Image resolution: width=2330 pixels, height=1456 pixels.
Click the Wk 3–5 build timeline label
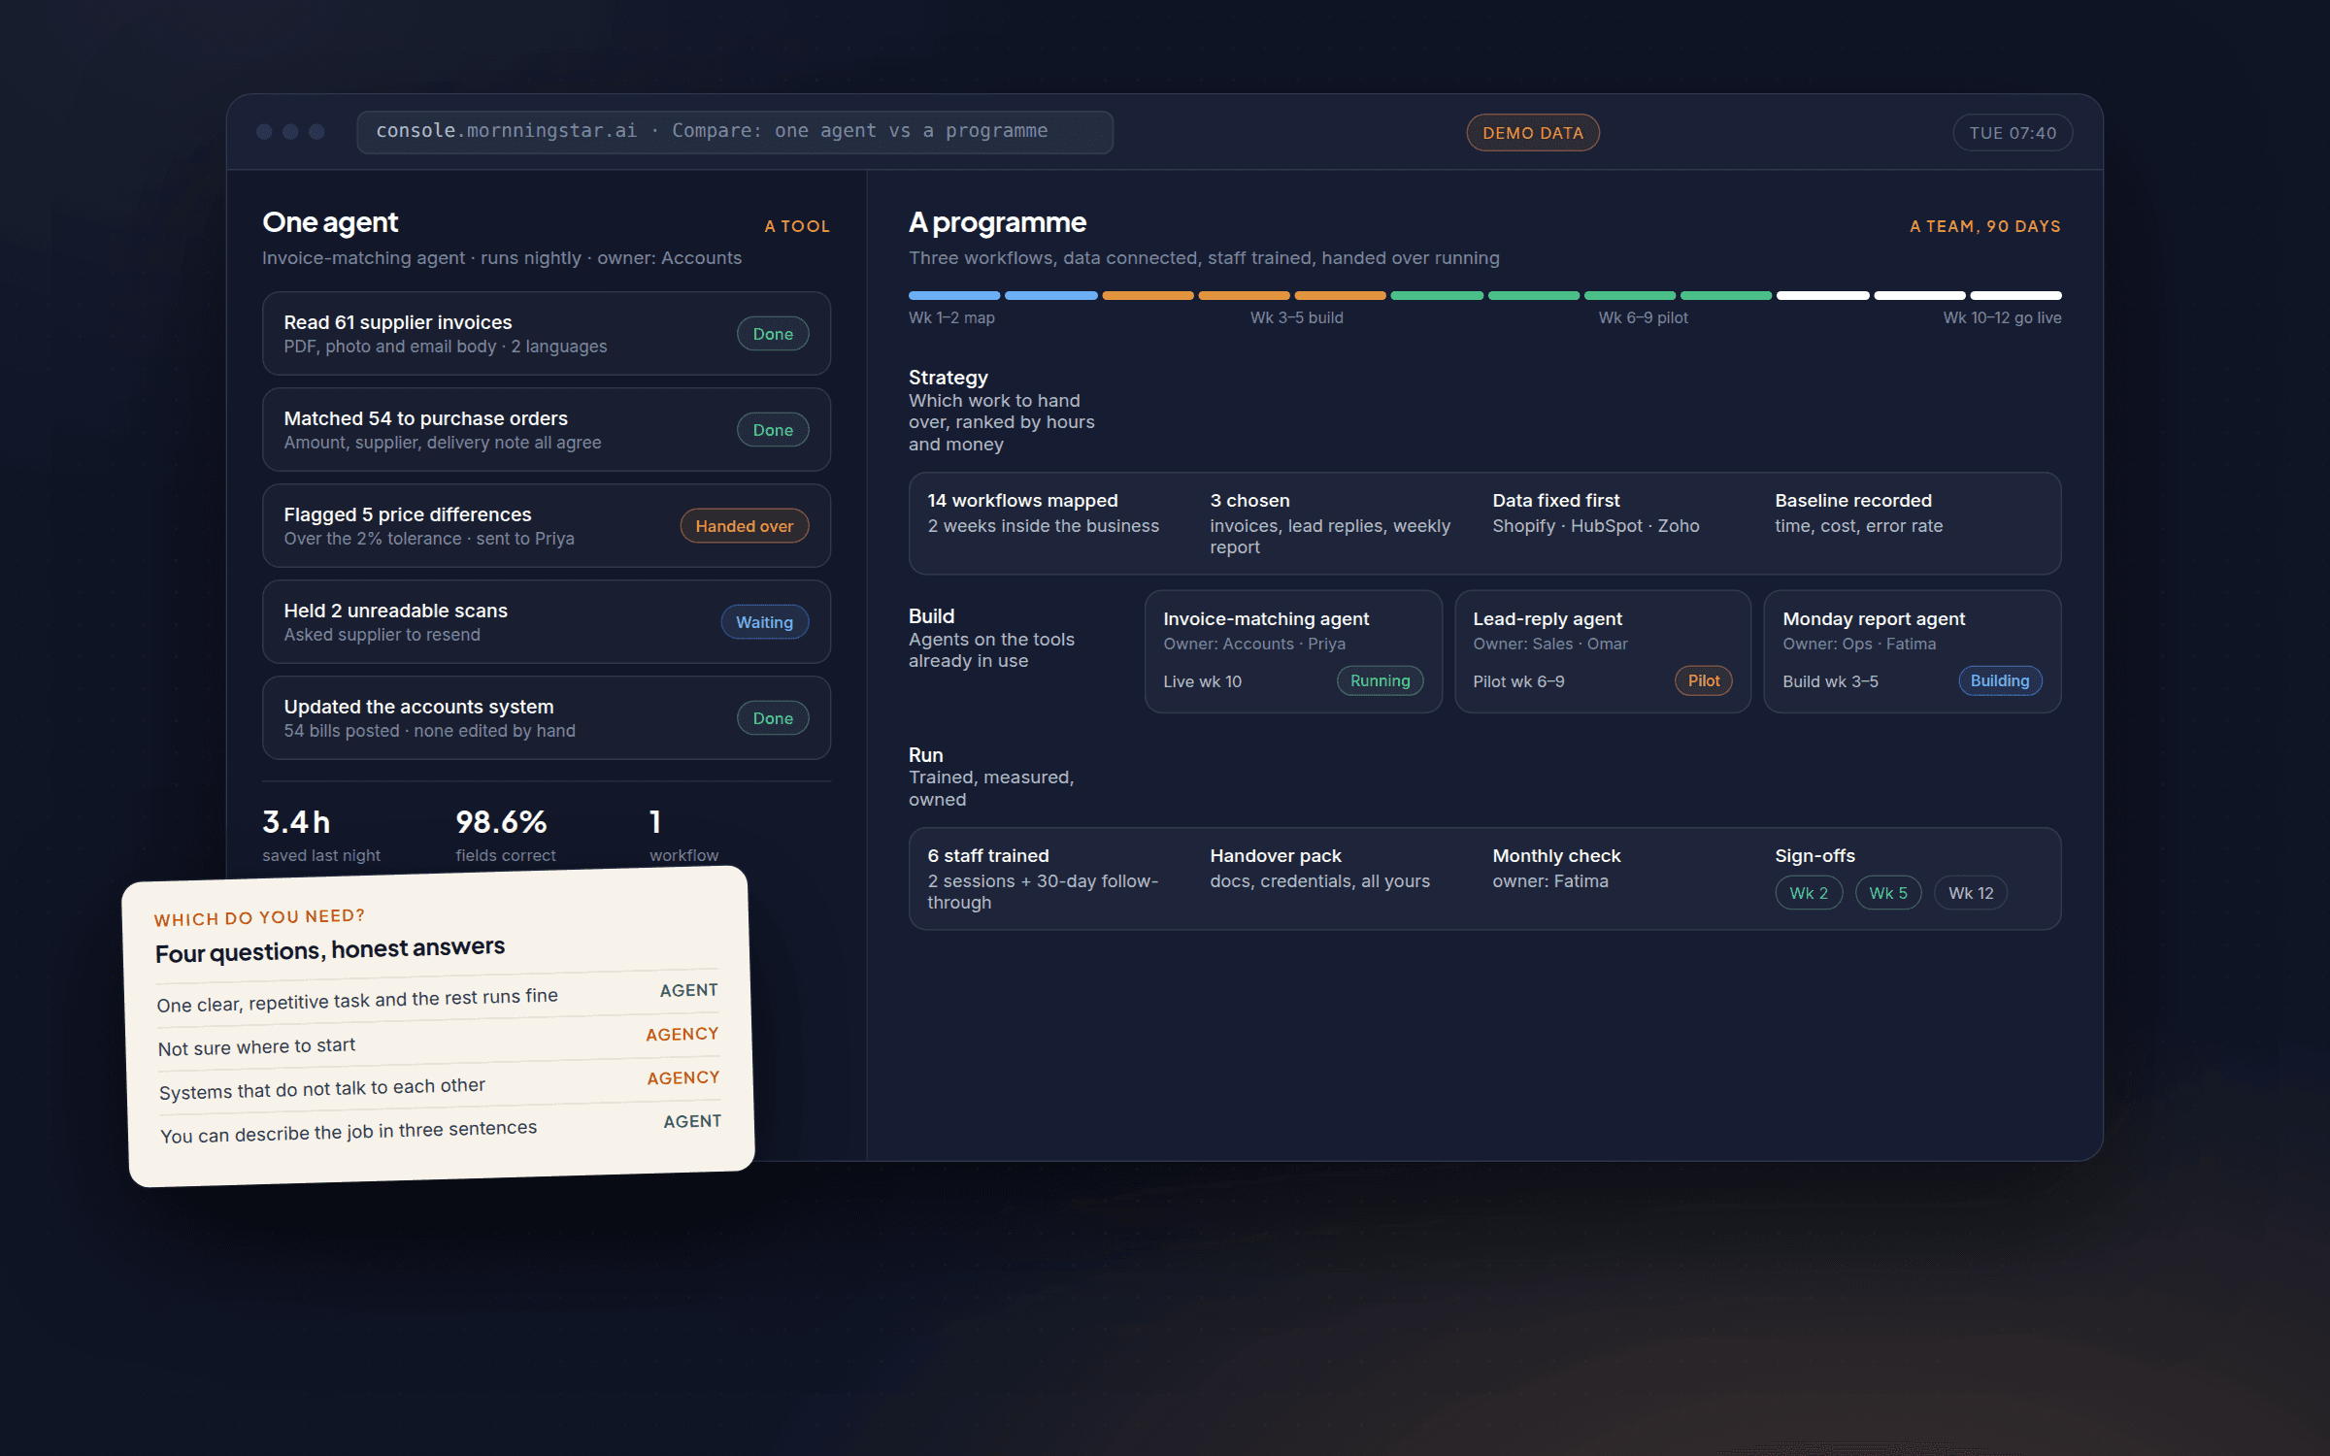[1296, 317]
